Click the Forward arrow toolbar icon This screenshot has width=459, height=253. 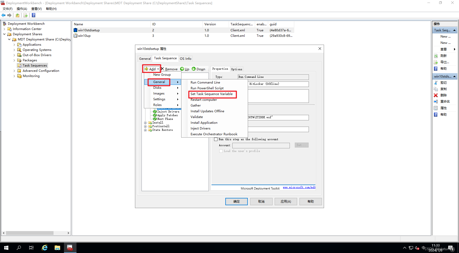9,15
